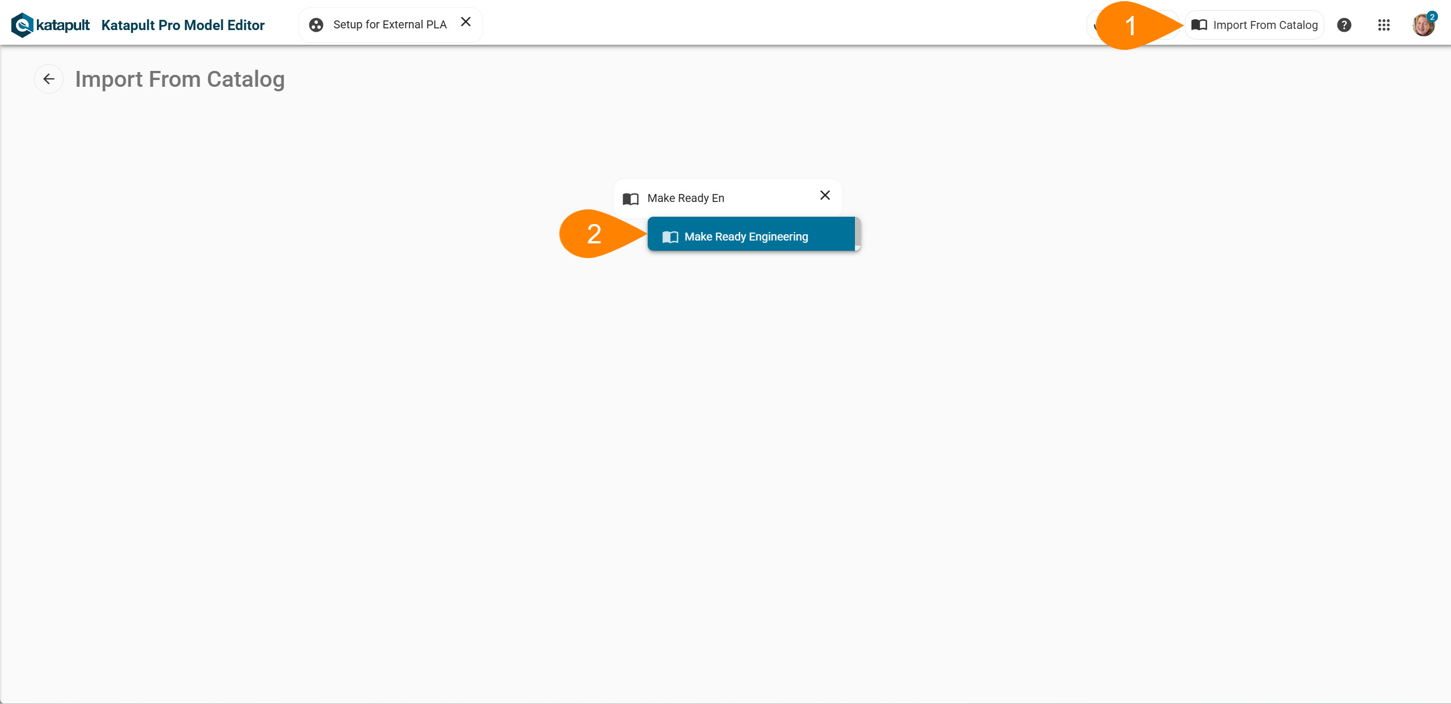Open the apps grid launcher icon
Image resolution: width=1451 pixels, height=704 pixels.
[1383, 25]
